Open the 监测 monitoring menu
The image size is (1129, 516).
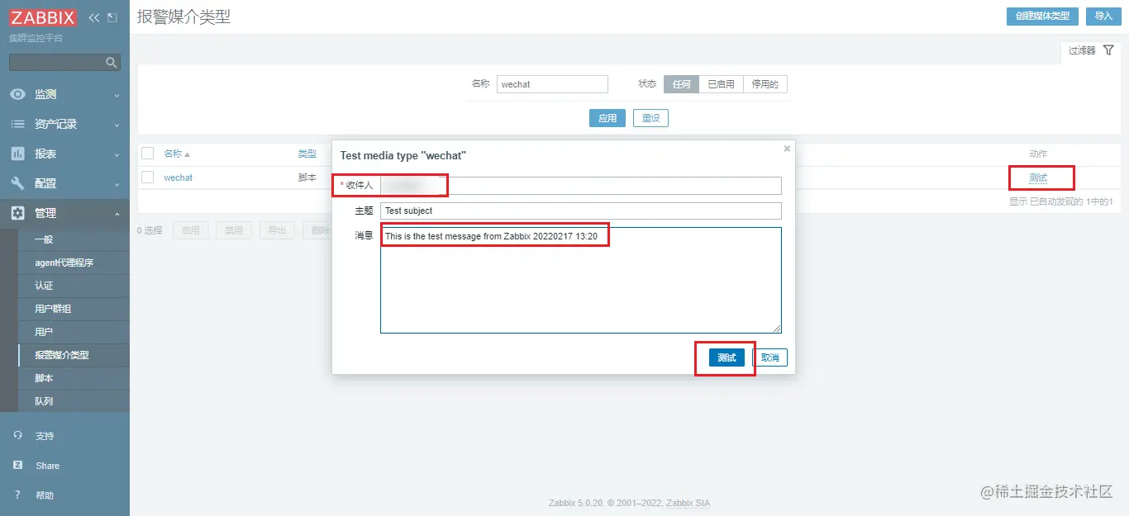coord(64,94)
